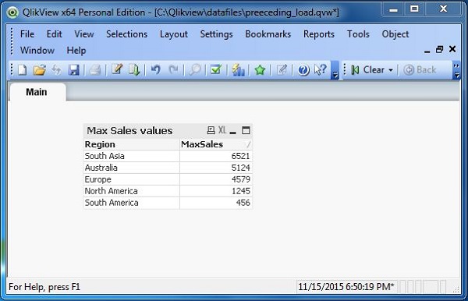Click the Redo toolbar icon
Image resolution: width=468 pixels, height=301 pixels.
[173, 70]
